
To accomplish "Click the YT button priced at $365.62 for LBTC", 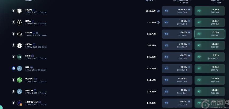I will click(x=177, y=57).
